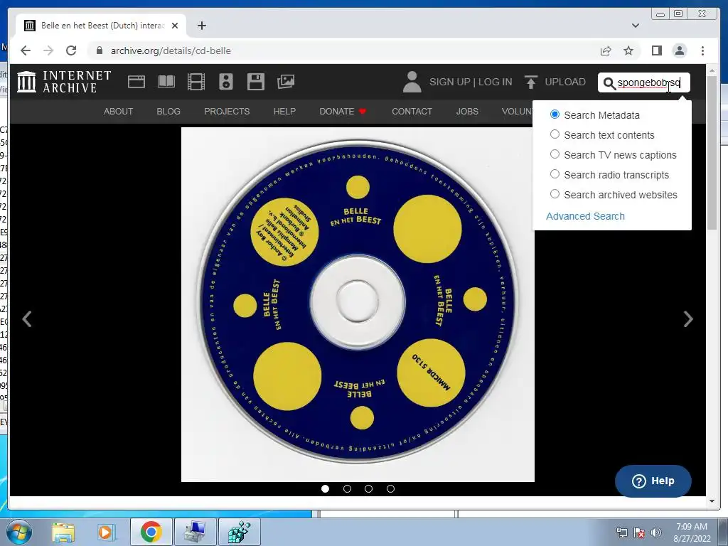This screenshot has height=546, width=728.
Task: Reload the archive.org page
Action: pos(71,50)
